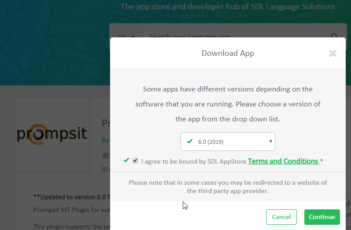Click the green Continue button
Screen dimensions: 351x230
[x=322, y=217]
